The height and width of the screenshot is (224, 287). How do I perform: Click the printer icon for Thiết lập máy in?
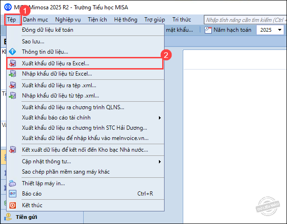[13, 183]
